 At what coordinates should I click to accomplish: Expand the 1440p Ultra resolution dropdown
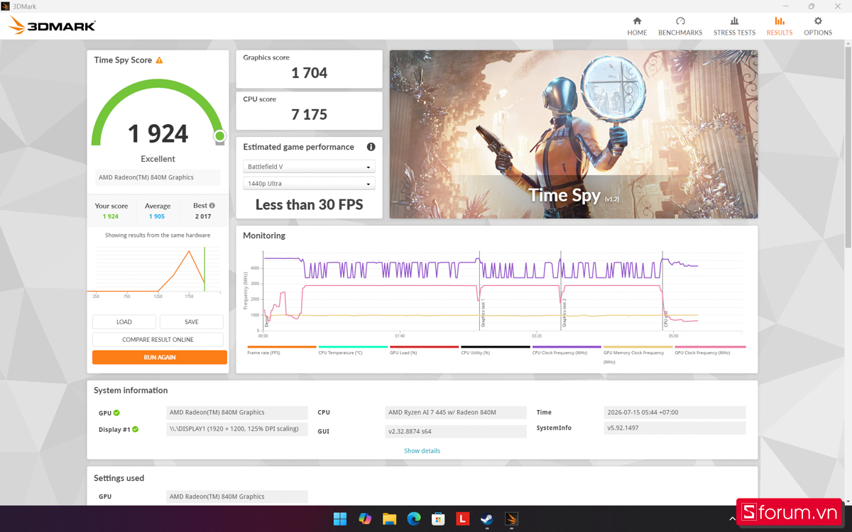309,184
